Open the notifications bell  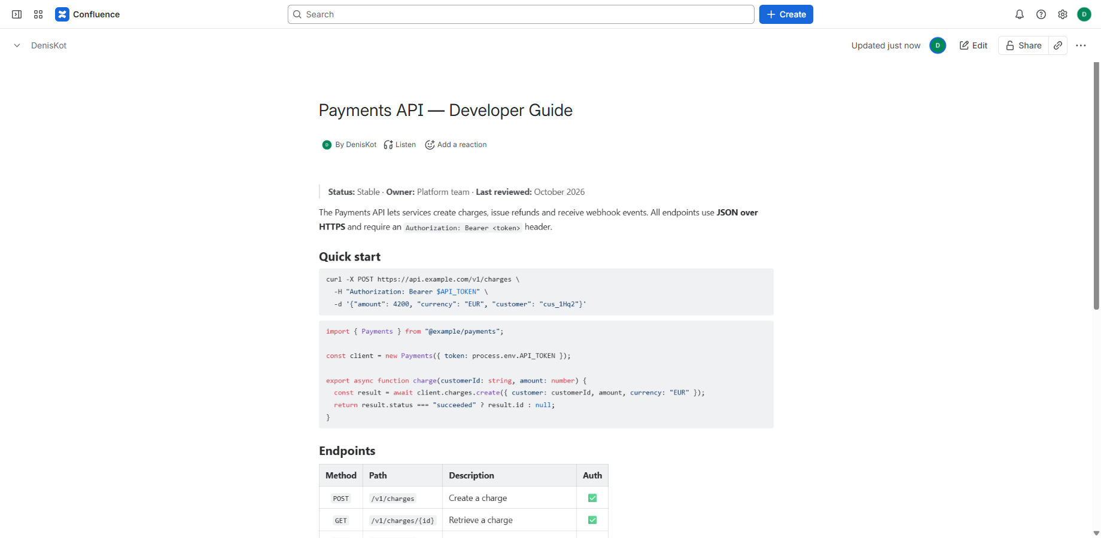point(1020,14)
